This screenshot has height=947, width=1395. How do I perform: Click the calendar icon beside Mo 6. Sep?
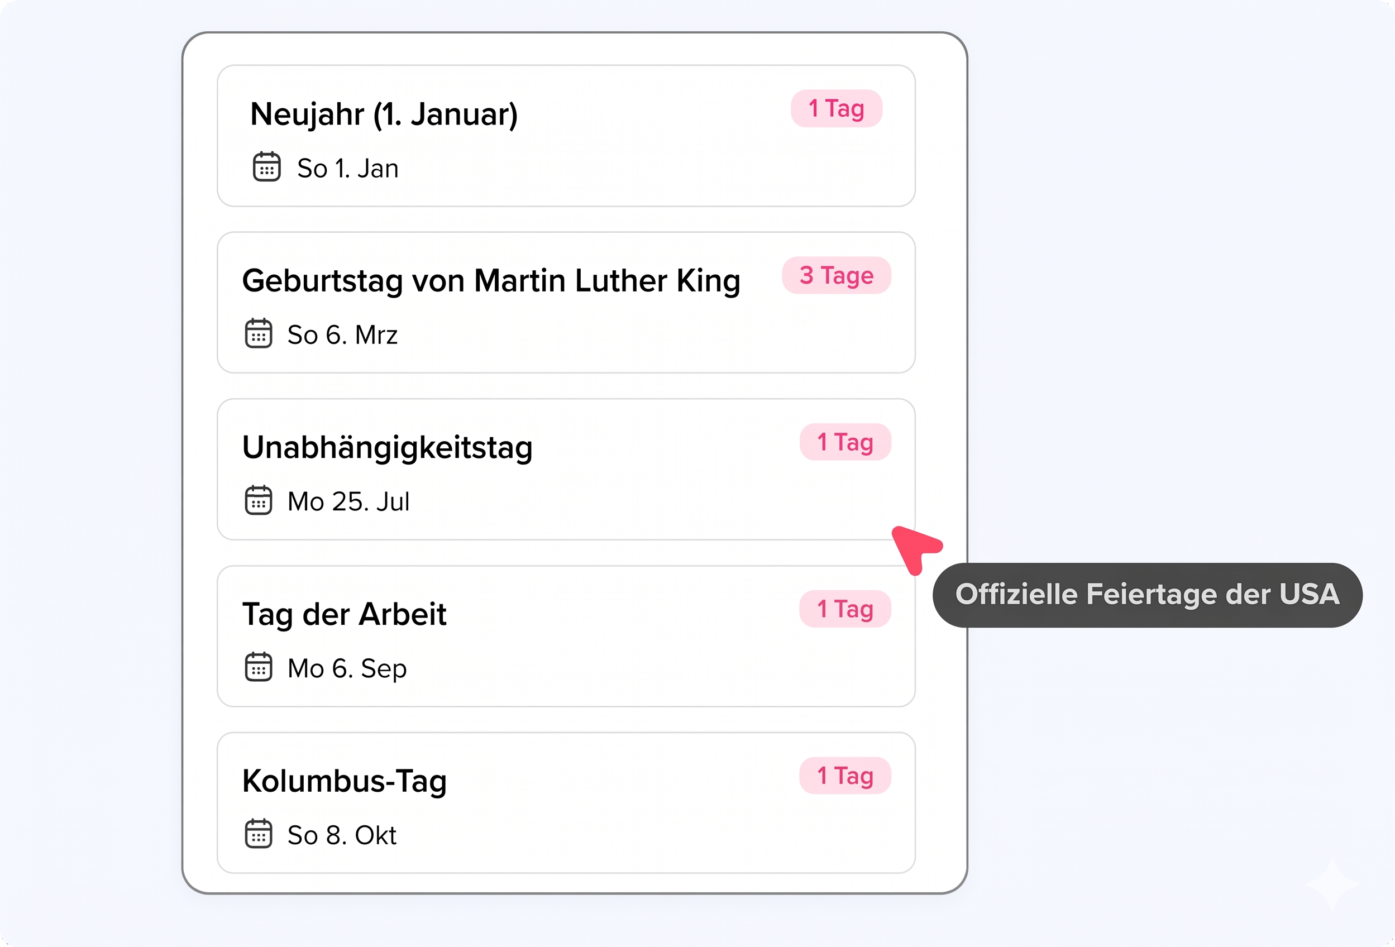(258, 667)
